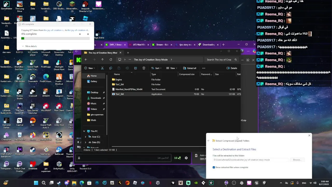
Task: Collapse the This PC tree node
Action: (84, 131)
